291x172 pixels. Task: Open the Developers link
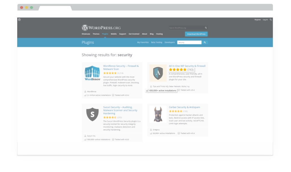tap(170, 42)
